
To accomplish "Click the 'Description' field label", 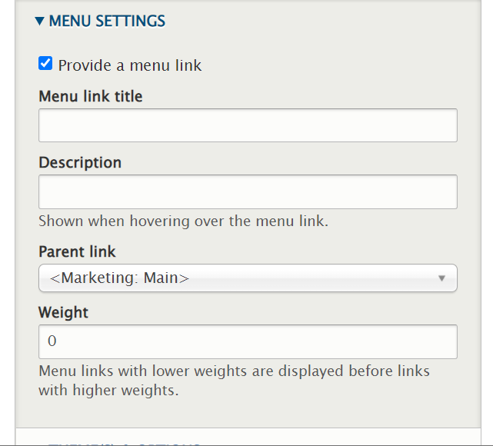I will (x=80, y=163).
